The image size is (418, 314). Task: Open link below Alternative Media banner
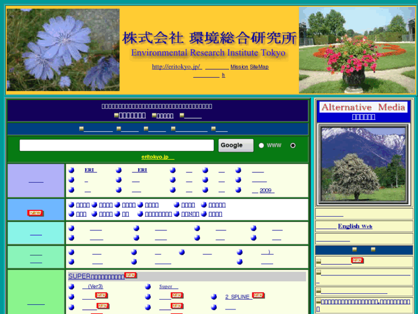click(363, 117)
